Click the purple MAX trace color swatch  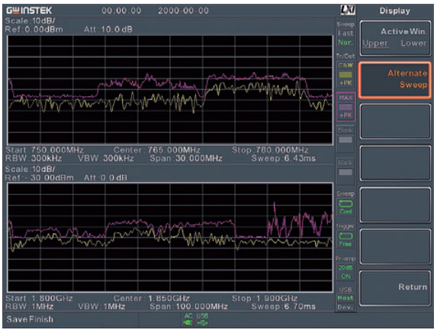(x=345, y=107)
